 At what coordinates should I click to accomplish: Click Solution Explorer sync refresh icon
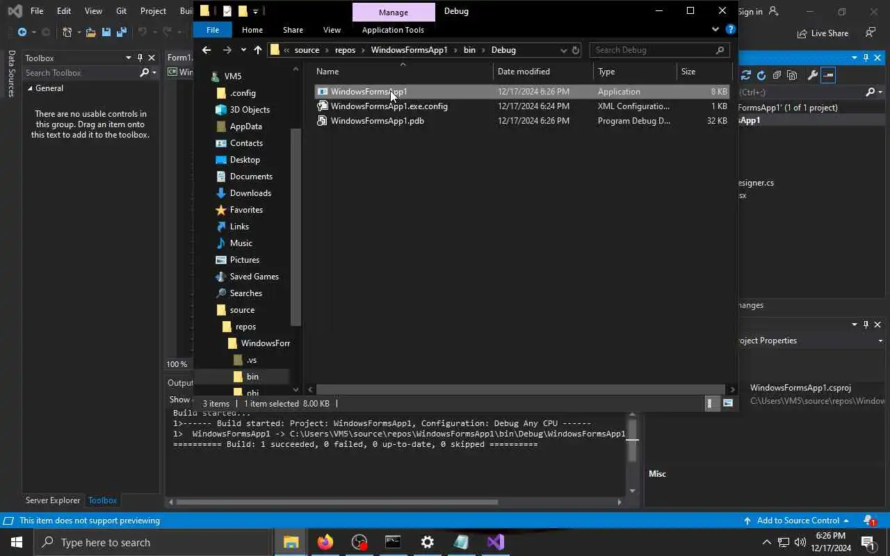click(x=746, y=75)
